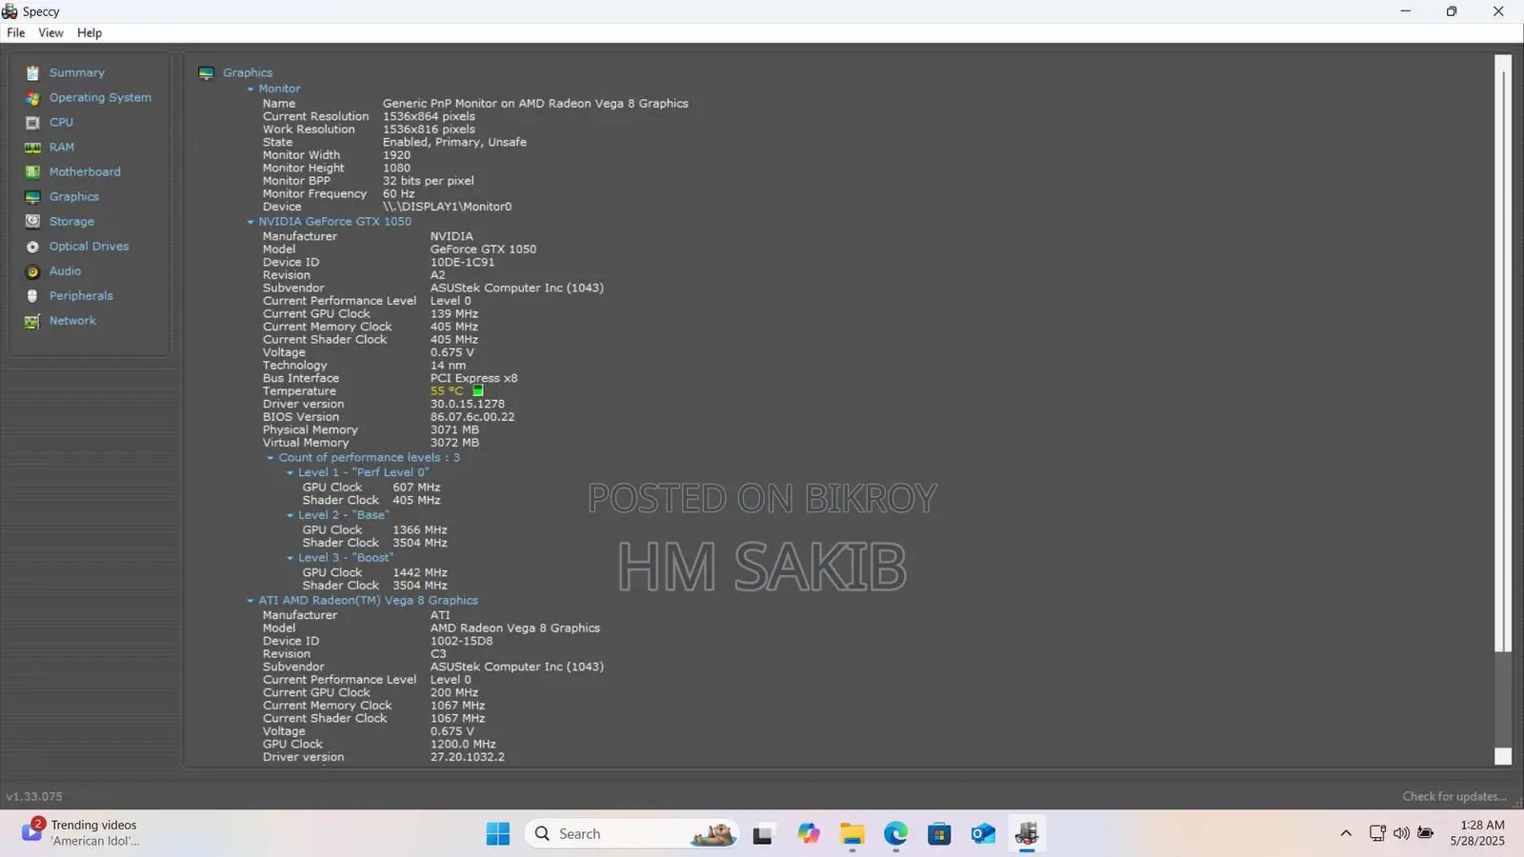Image resolution: width=1524 pixels, height=857 pixels.
Task: Click the CPU chip icon
Action: [x=32, y=123]
